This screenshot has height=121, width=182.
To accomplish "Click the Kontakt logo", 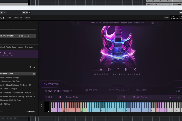I will 2,18.
